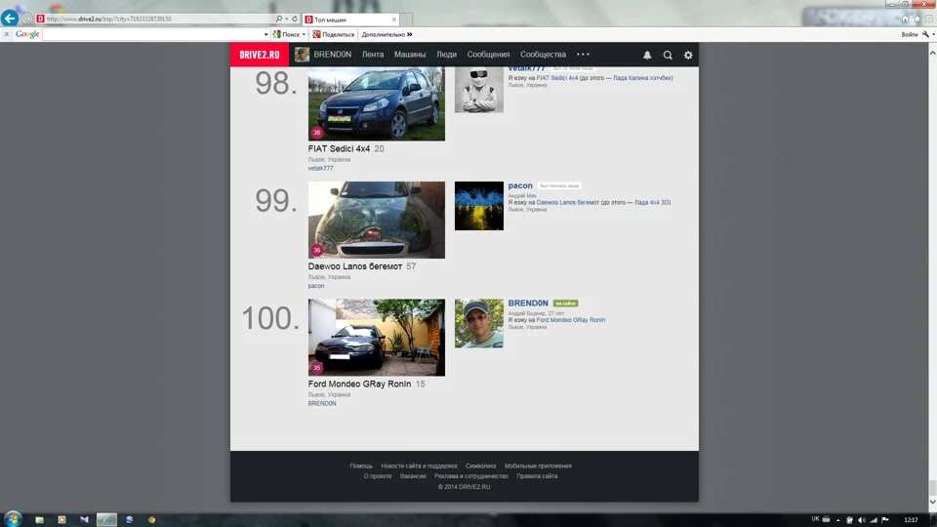Image resolution: width=937 pixels, height=527 pixels.
Task: Open the notifications bell icon
Action: tap(647, 55)
